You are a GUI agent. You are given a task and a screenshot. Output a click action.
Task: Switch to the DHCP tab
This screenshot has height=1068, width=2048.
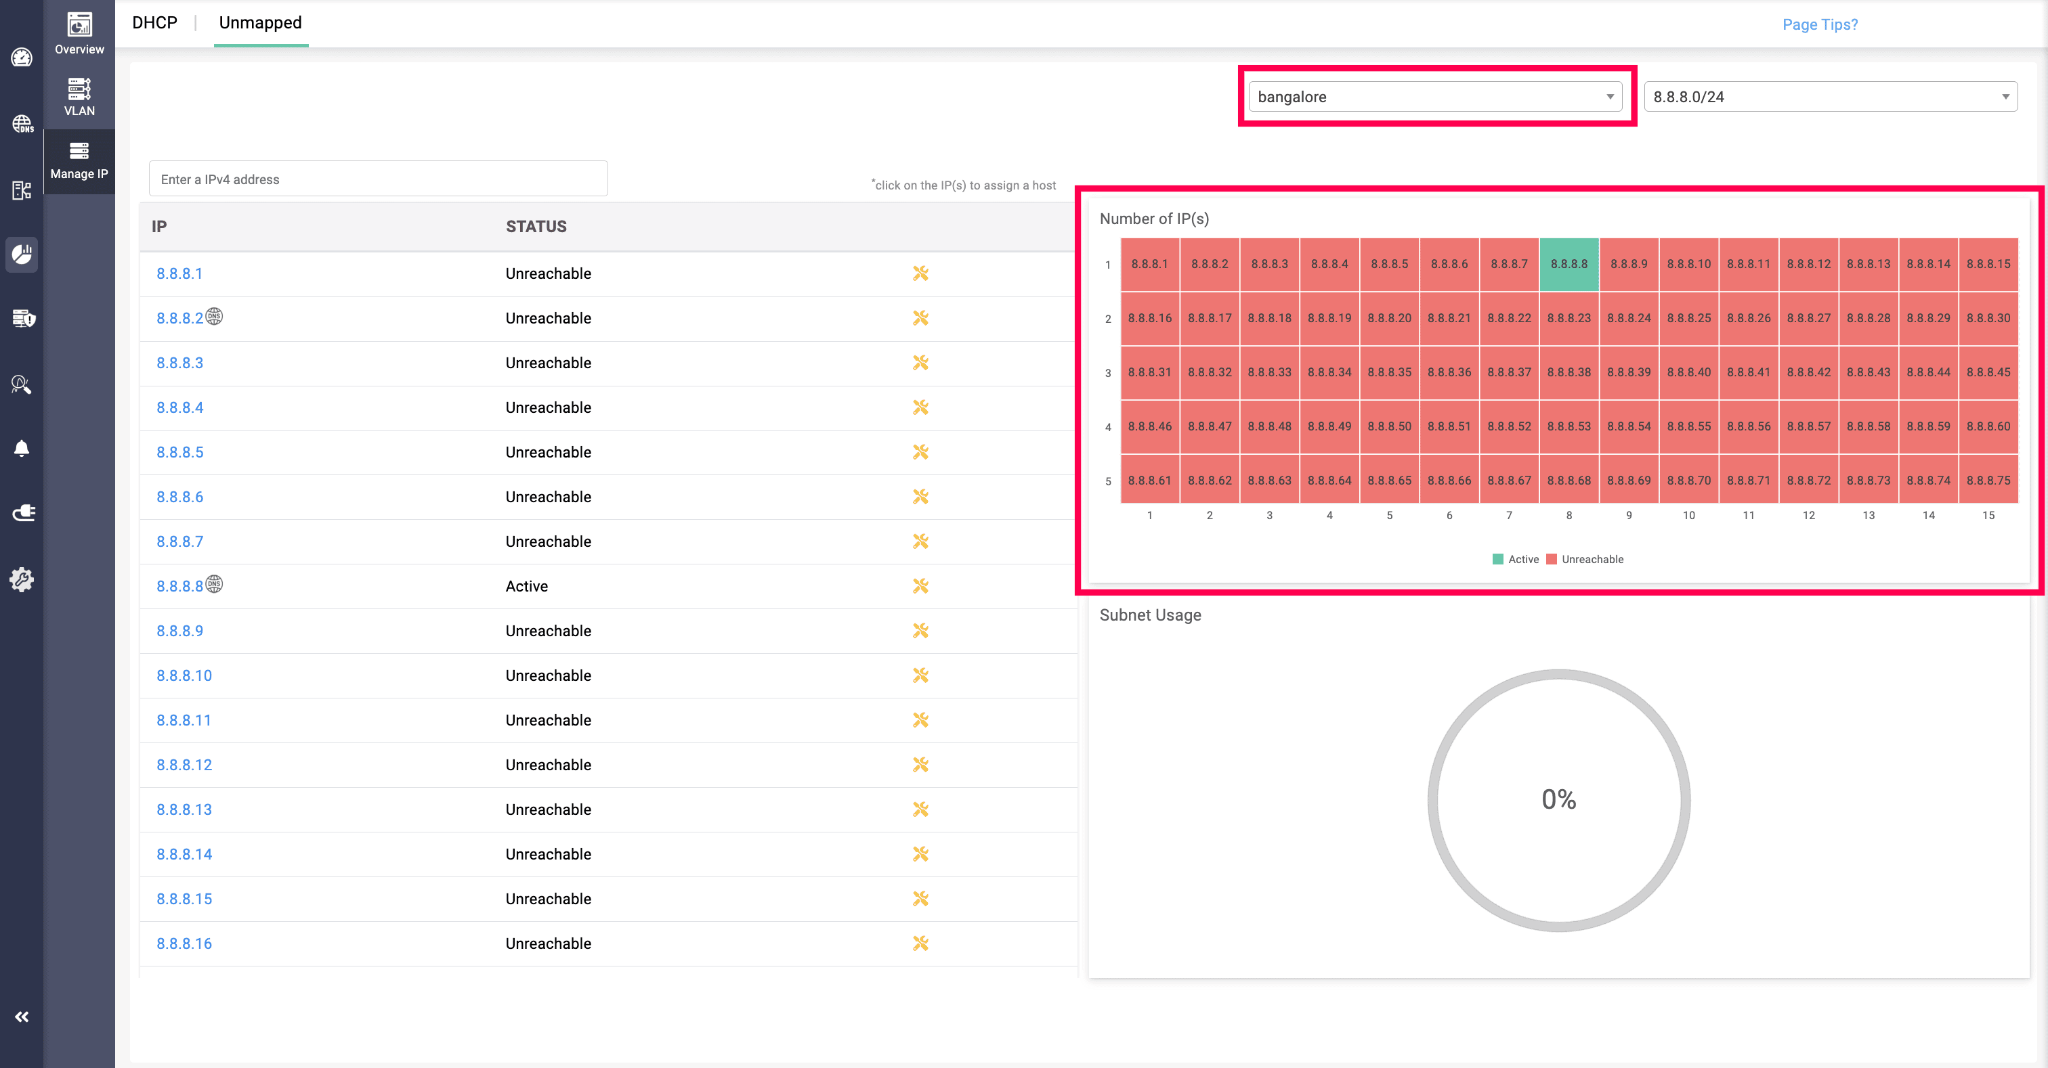pyautogui.click(x=154, y=23)
